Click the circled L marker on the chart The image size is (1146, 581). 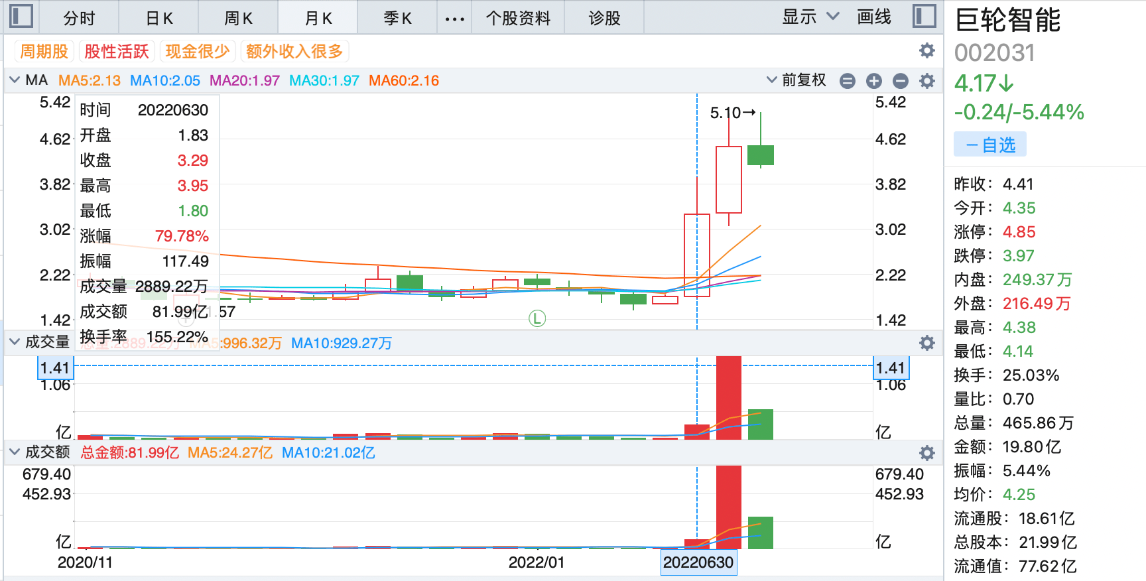[x=537, y=318]
